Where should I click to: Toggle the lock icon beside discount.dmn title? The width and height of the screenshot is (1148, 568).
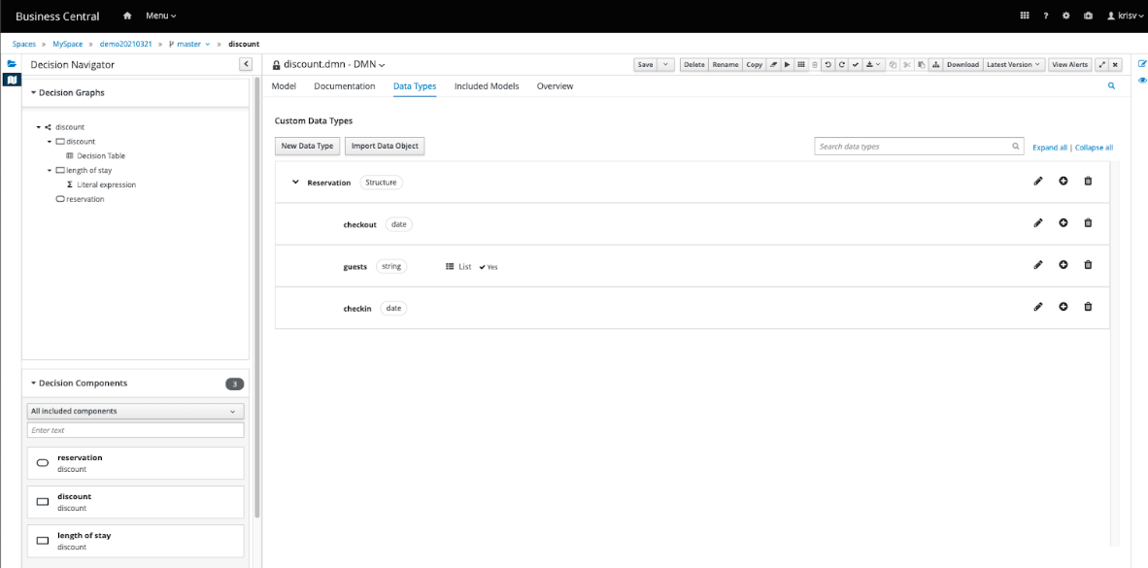(279, 62)
